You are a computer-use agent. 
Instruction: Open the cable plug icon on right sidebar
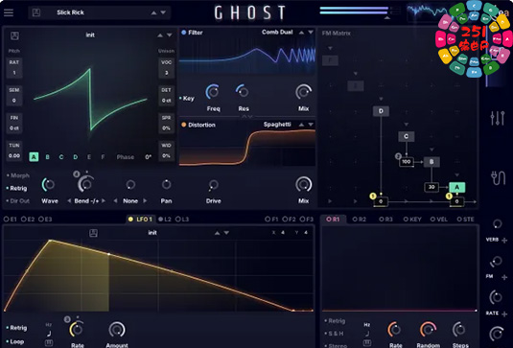[x=498, y=178]
